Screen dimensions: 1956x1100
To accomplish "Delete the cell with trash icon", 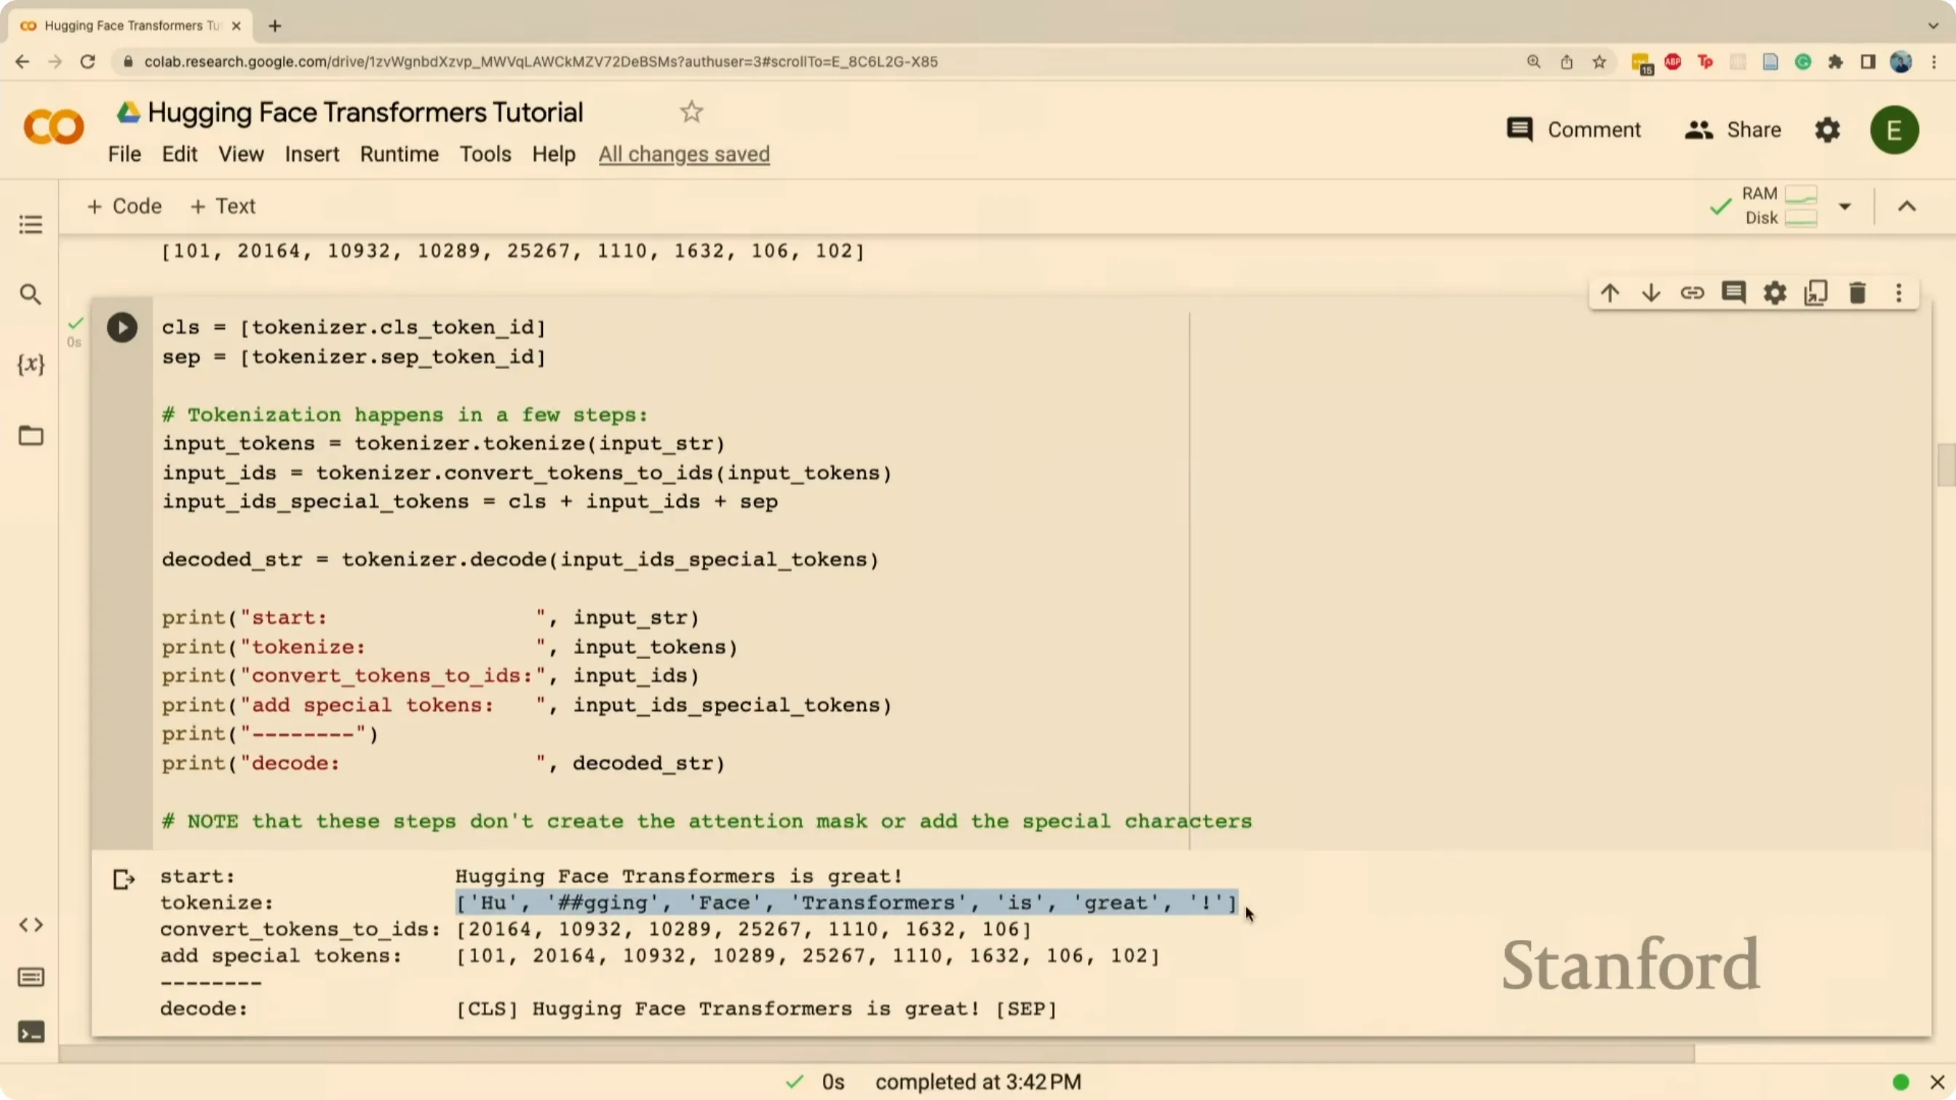I will click(x=1857, y=293).
